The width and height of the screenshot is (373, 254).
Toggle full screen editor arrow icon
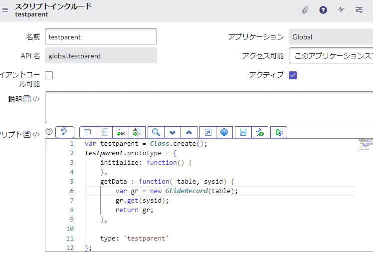coord(208,132)
